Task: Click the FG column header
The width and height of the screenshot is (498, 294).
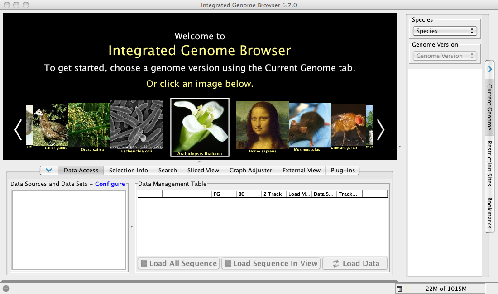Action: coord(225,194)
